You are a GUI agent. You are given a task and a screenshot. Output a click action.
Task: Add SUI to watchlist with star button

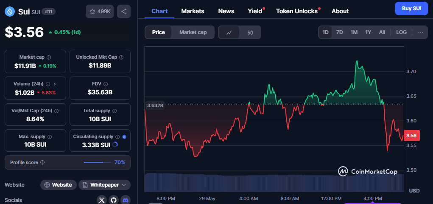[99, 11]
